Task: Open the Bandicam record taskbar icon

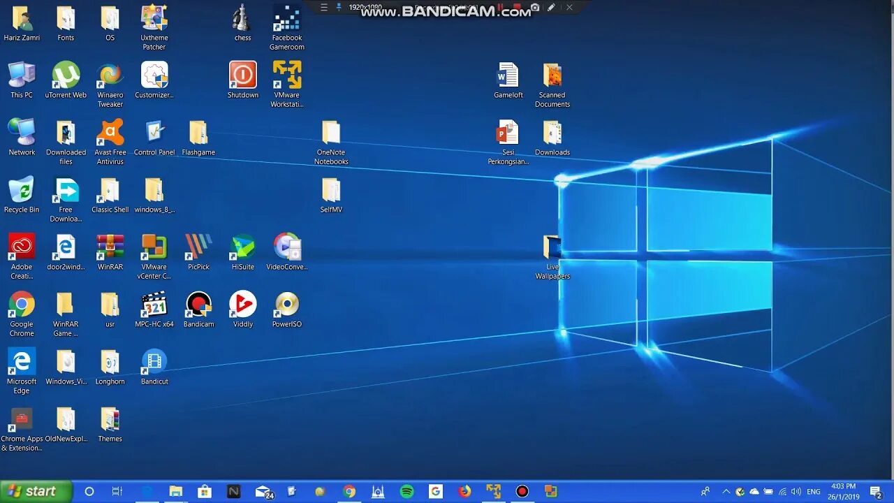Action: coord(522,492)
